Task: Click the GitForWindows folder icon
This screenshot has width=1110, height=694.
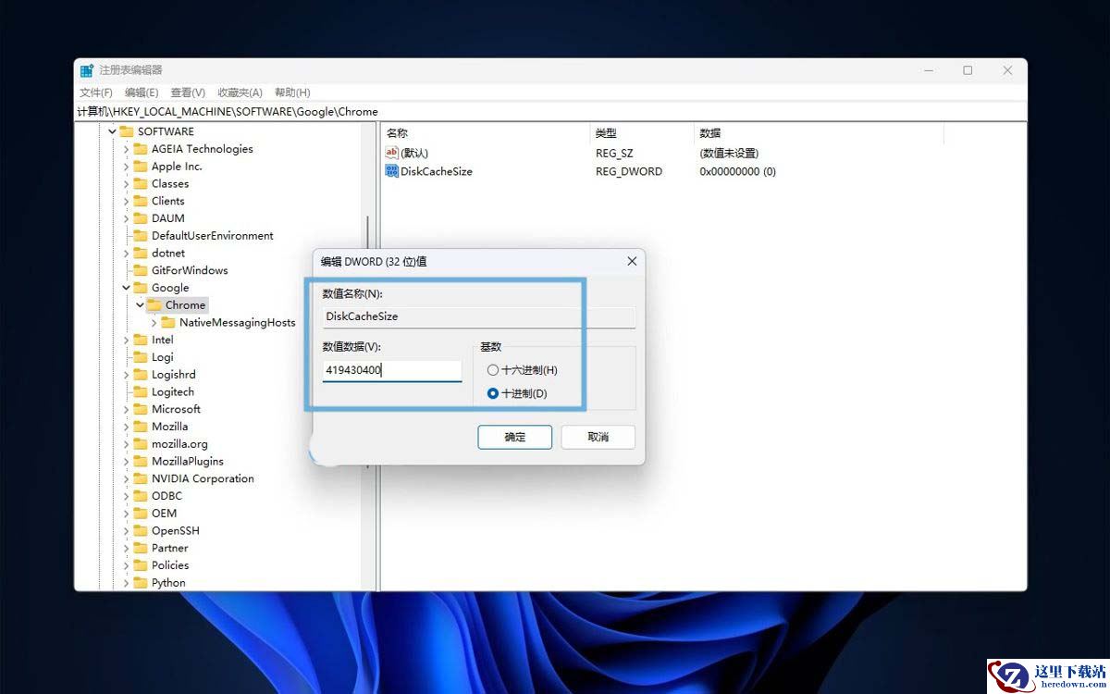Action: pos(141,270)
